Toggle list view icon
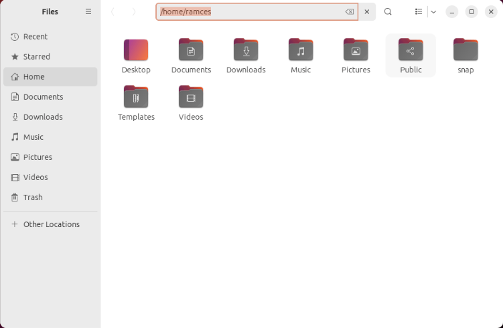The image size is (503, 328). click(419, 12)
